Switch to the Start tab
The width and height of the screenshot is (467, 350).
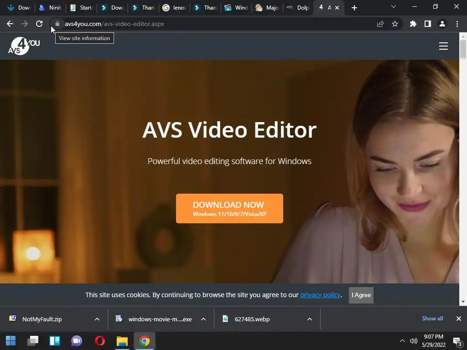[x=81, y=8]
